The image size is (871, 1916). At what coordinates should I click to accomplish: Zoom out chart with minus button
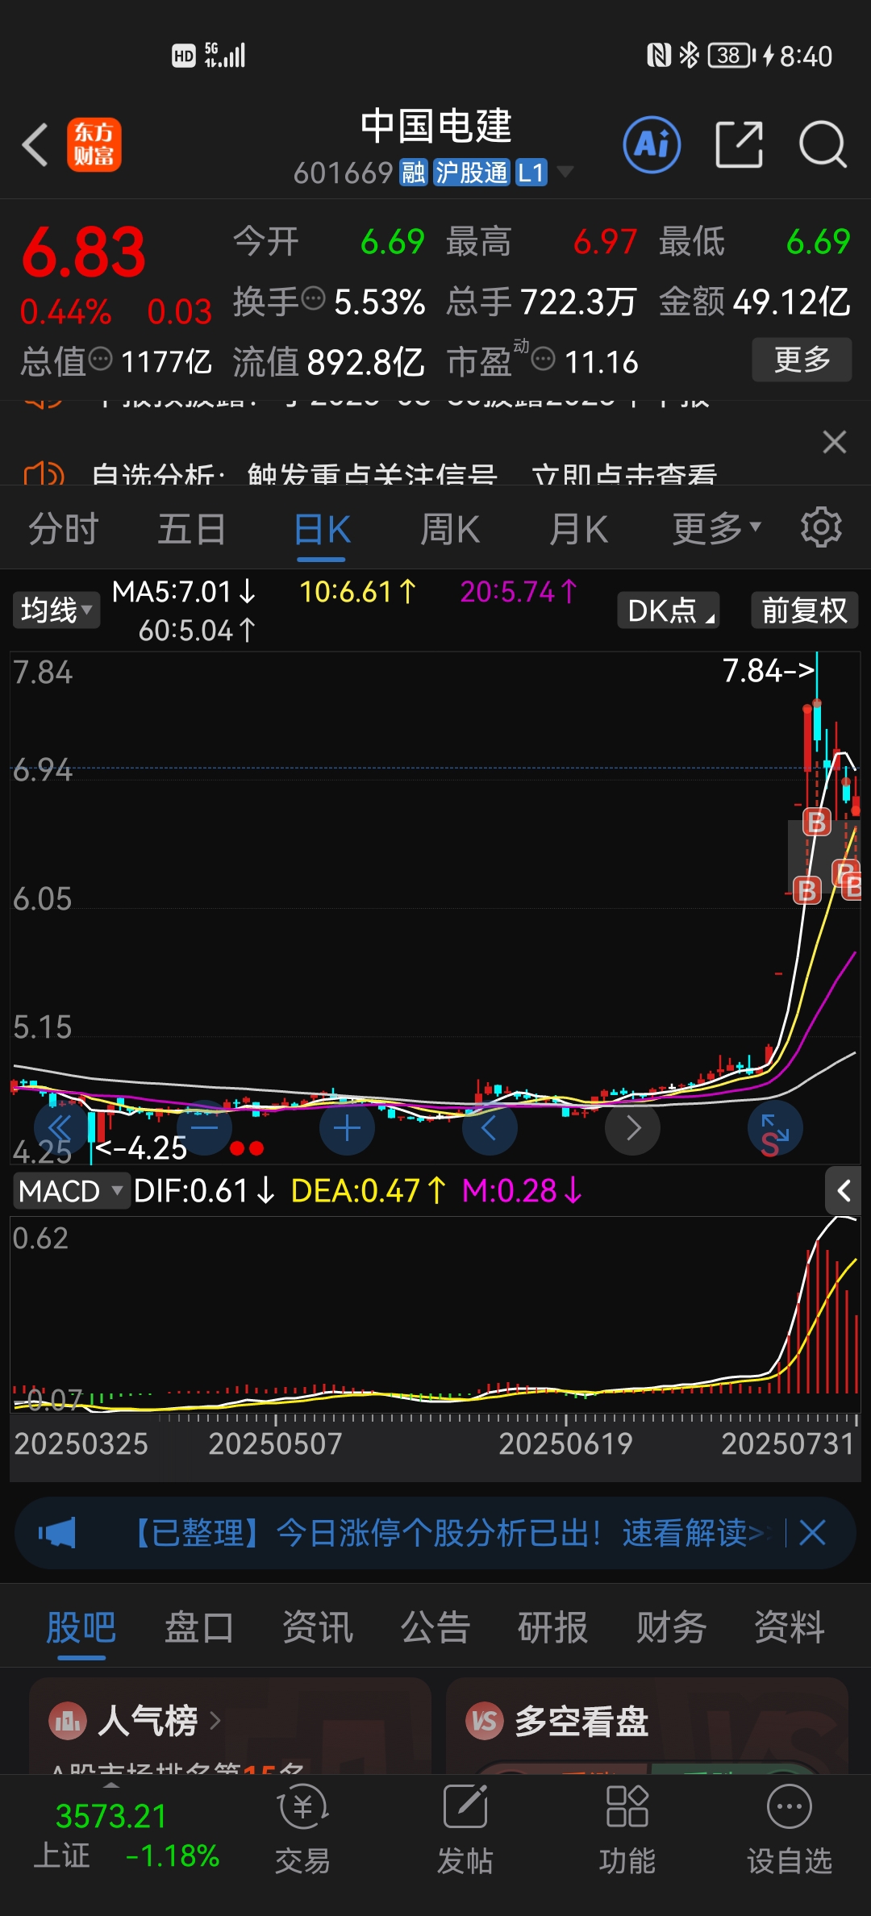[x=205, y=1127]
